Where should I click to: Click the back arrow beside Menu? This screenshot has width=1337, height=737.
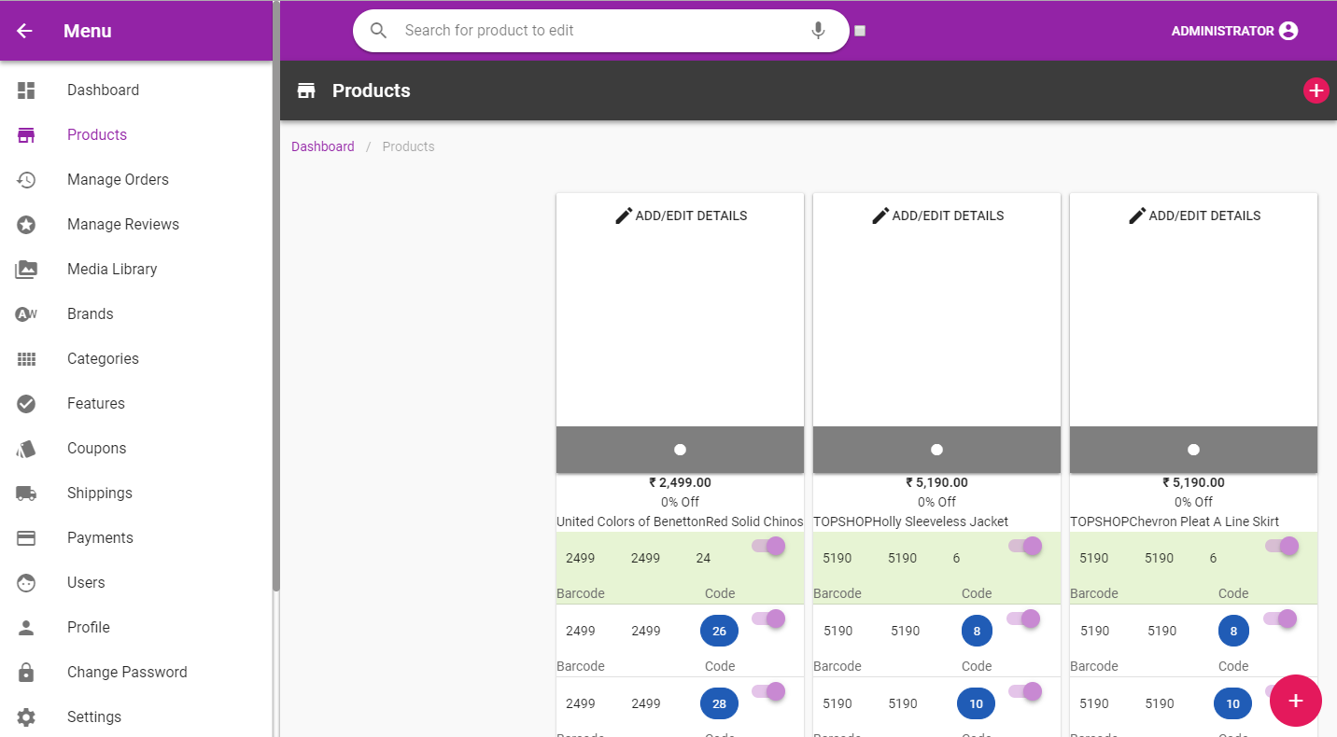click(x=22, y=30)
